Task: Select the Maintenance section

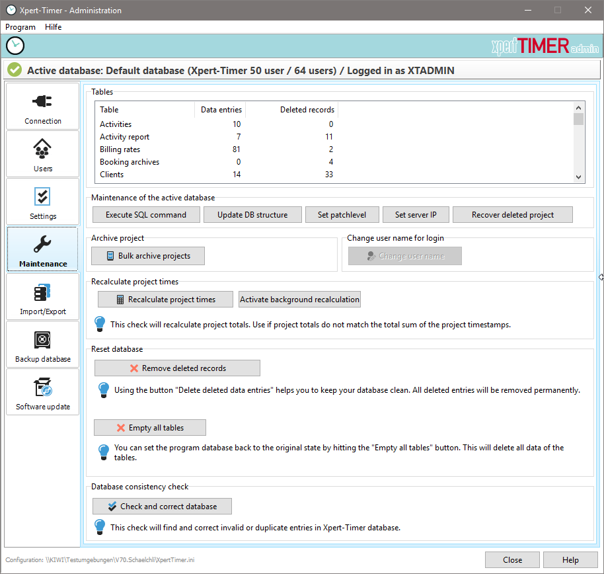Action: (42, 249)
